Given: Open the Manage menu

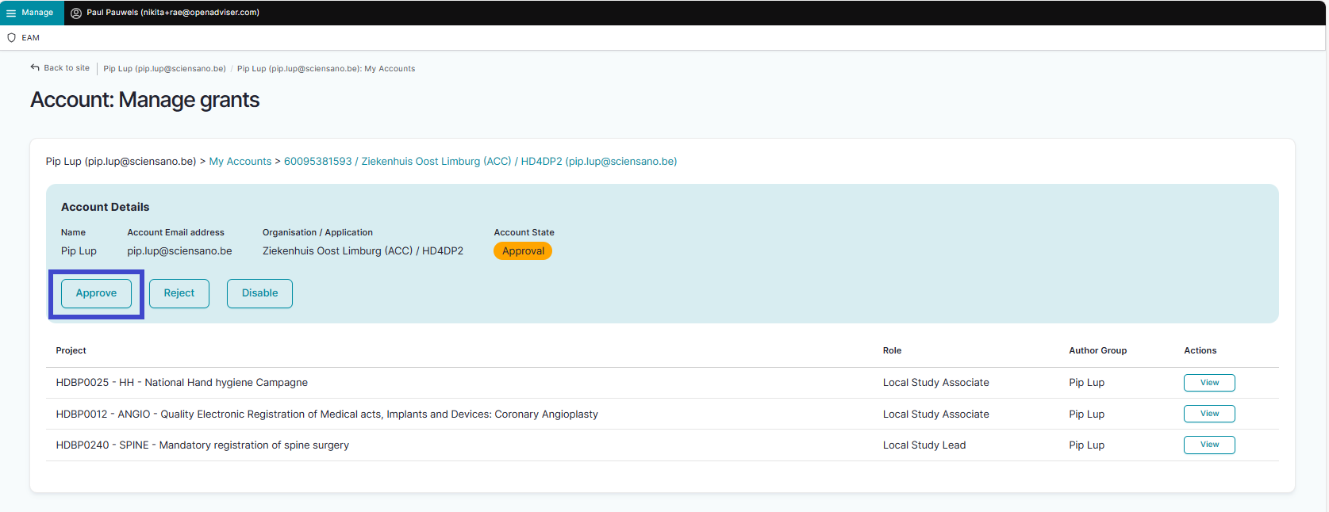Looking at the screenshot, I should [x=36, y=13].
